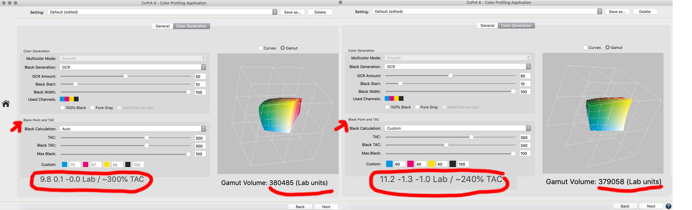Switch to Color Generation tab in left window
692x210 pixels.
pyautogui.click(x=191, y=26)
